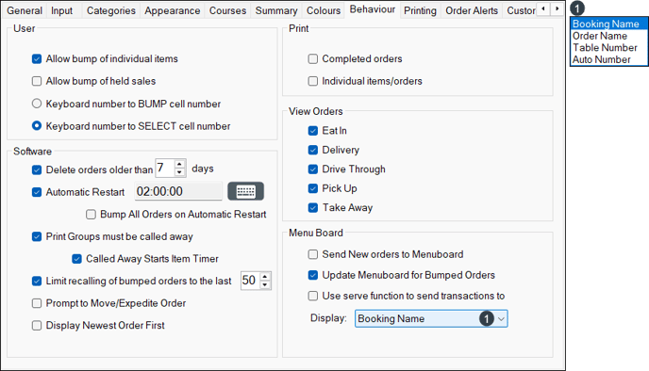649x371 pixels.
Task: Toggle Delete orders older than checkbox
Action: (37, 169)
